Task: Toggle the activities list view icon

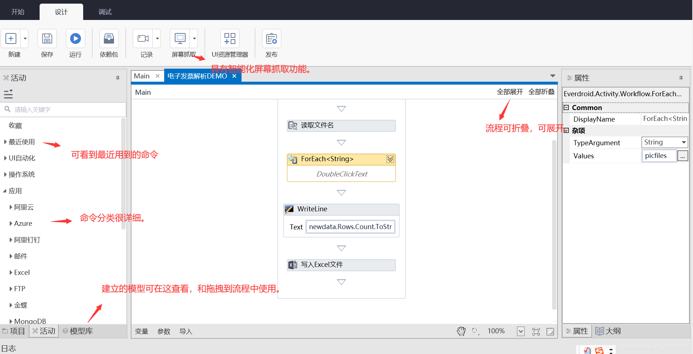Action: click(8, 94)
